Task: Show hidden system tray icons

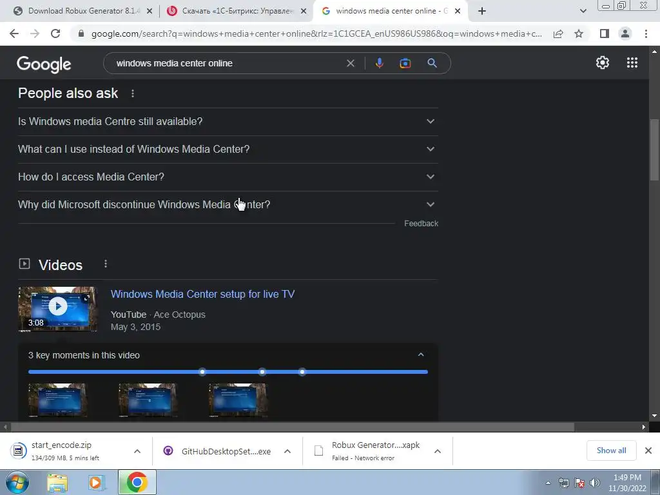Action: point(548,483)
